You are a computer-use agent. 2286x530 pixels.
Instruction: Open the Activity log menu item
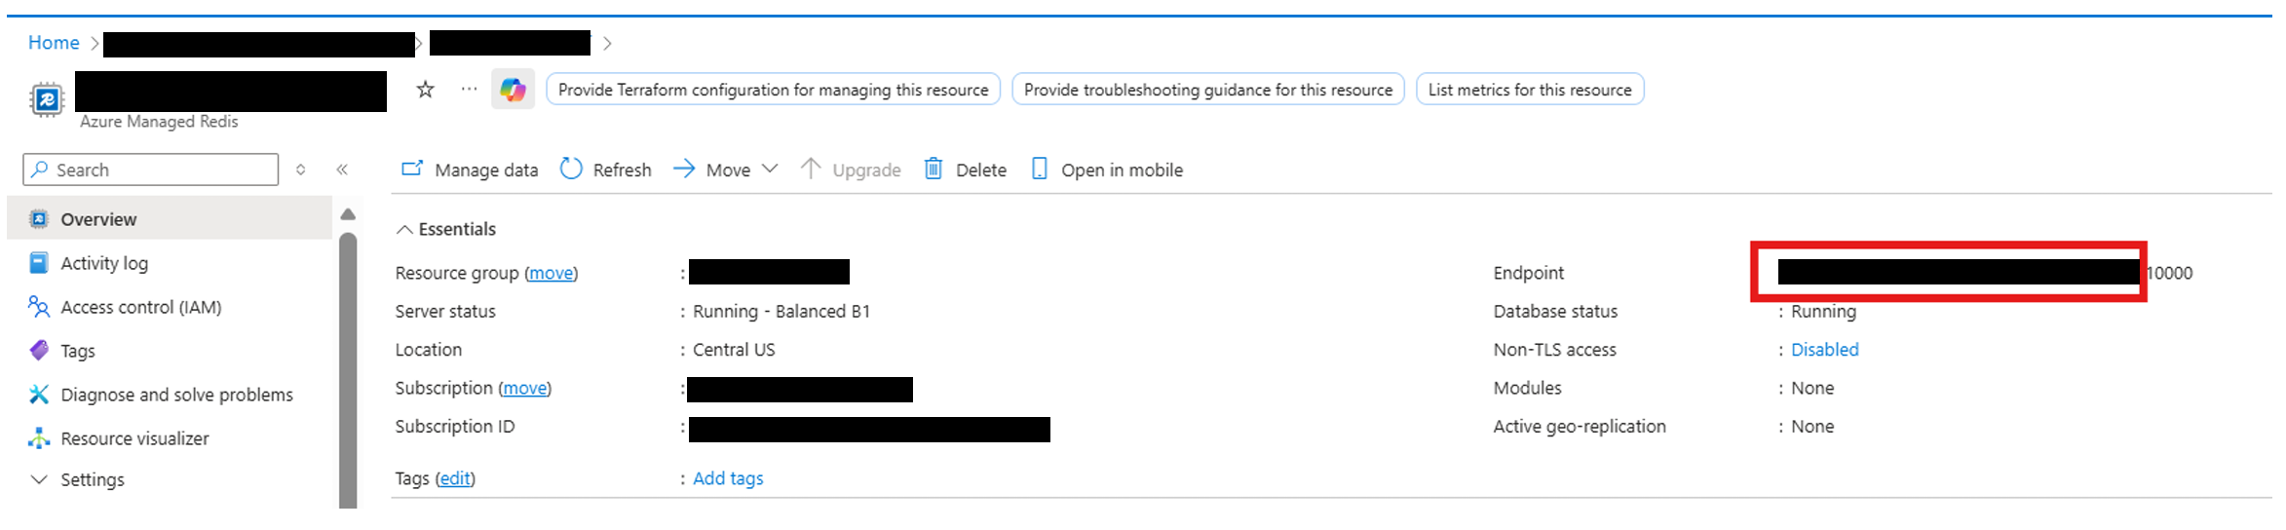coord(104,263)
